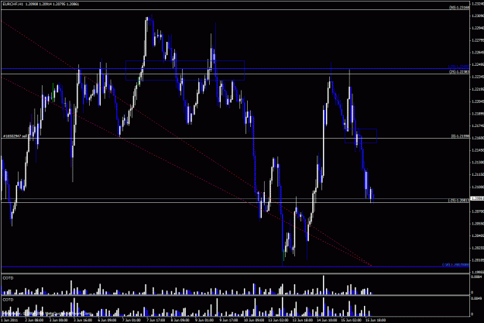484x323 pixels.
Task: Click the 15 Jun 18:00 time label
Action: [375, 320]
